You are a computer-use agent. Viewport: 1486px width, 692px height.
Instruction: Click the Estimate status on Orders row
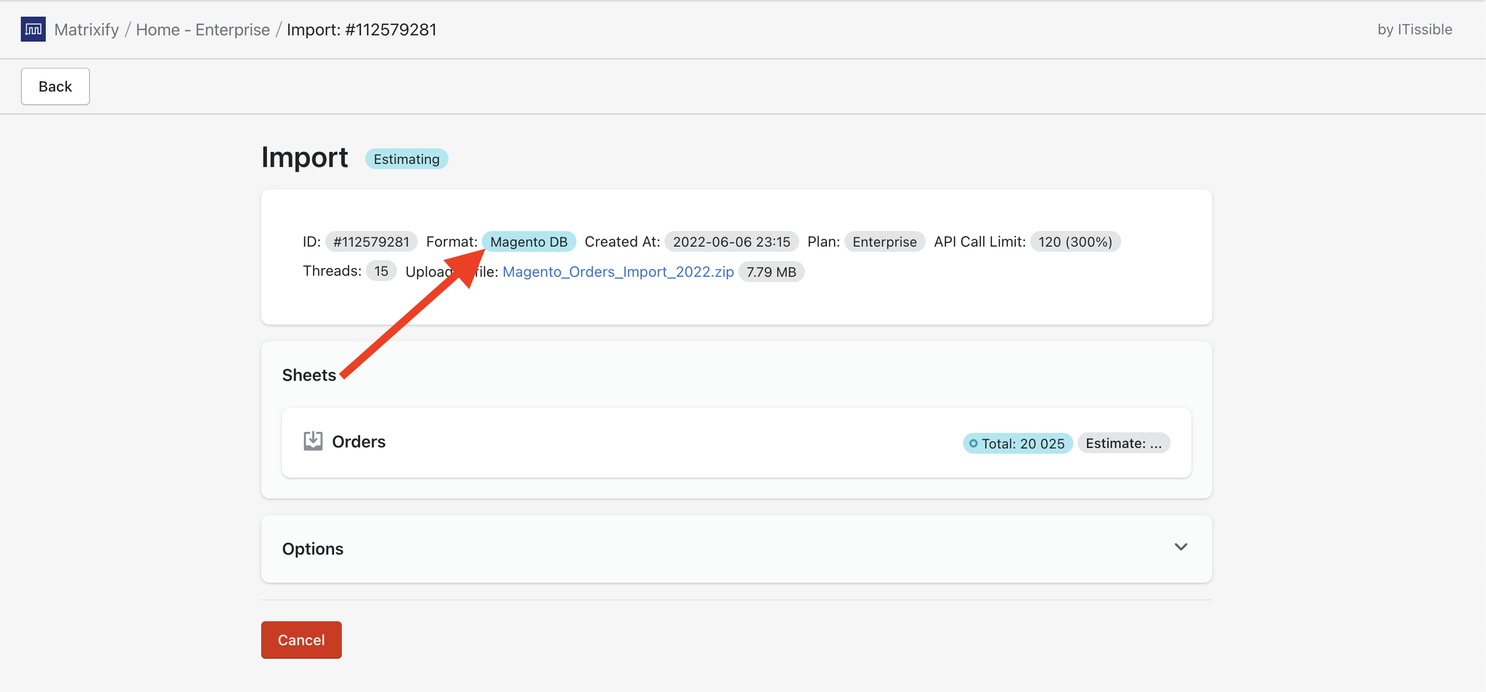[x=1123, y=442]
